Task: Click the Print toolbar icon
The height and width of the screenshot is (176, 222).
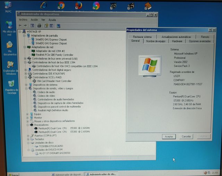Action: pos(39,26)
